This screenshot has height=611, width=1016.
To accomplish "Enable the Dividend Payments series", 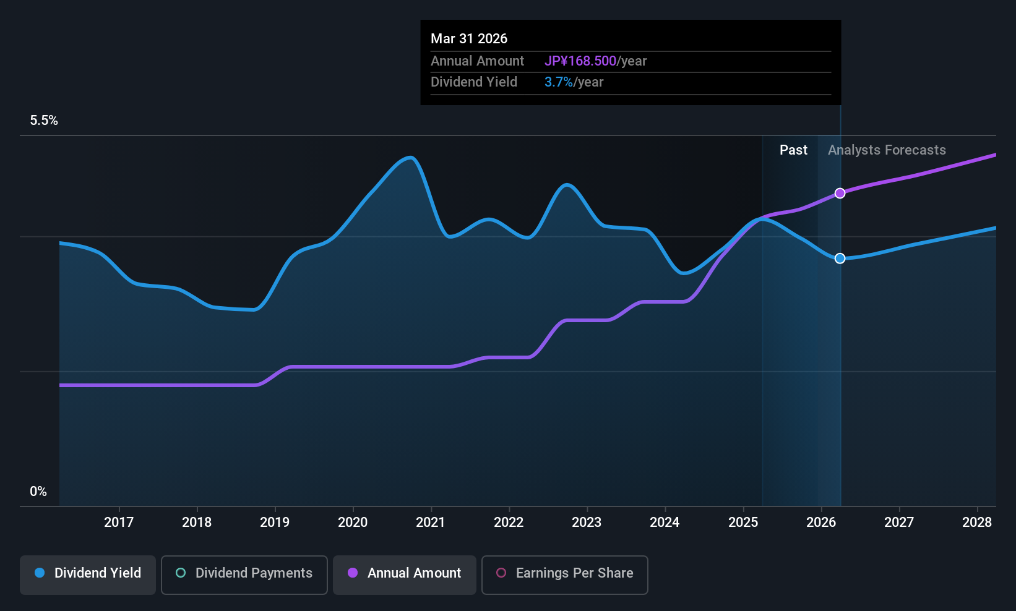I will [244, 575].
